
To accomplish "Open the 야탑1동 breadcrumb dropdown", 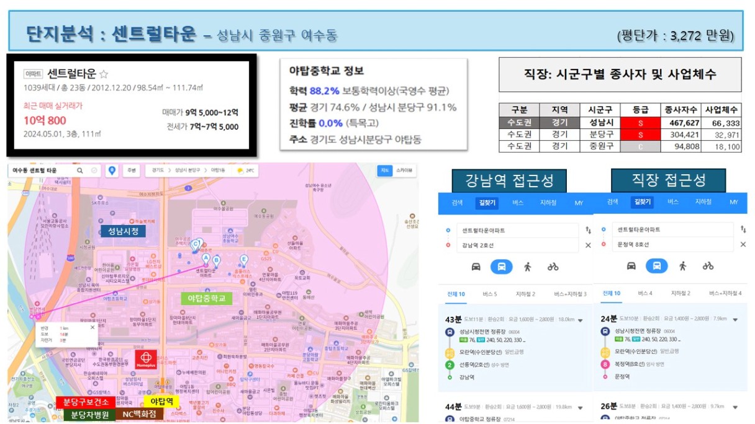I will click(219, 170).
